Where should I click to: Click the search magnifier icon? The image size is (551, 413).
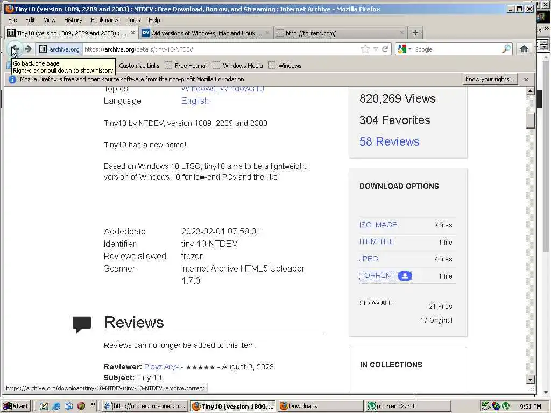pos(506,49)
